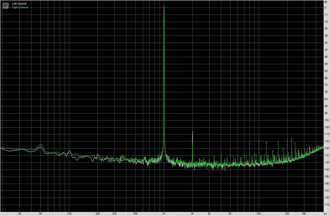Click the 50 frequency axis label
This screenshot has width=330, height=216.
pyautogui.click(x=40, y=214)
